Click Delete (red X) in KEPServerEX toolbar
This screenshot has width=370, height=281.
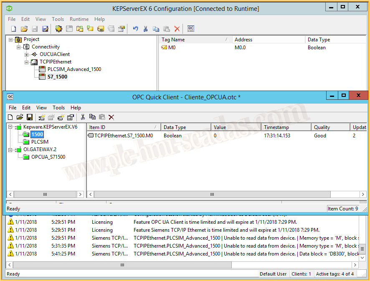(177, 29)
